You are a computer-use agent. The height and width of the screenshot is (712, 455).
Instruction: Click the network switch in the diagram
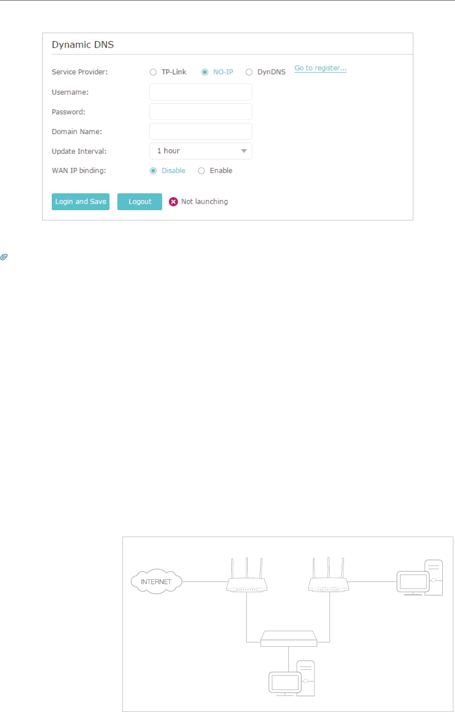point(288,638)
